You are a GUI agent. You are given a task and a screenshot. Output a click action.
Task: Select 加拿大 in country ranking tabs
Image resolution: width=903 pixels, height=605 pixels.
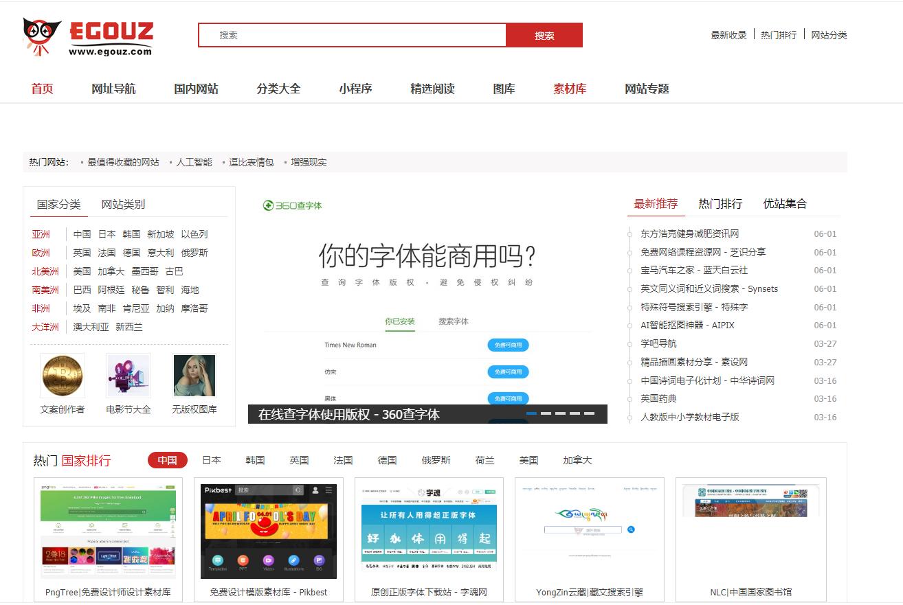pos(577,460)
